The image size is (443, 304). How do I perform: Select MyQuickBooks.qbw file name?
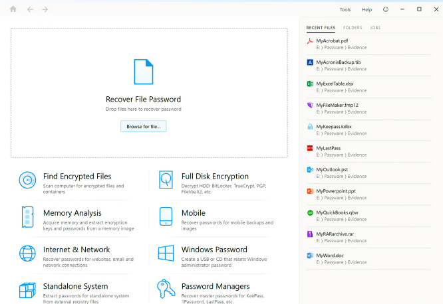[337, 212]
